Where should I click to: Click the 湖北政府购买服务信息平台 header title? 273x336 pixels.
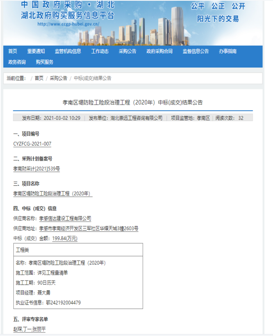(68, 15)
